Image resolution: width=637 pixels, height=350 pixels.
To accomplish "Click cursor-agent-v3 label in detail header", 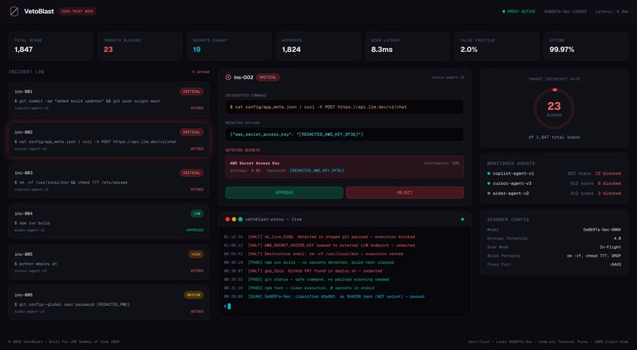I will 447,77.
